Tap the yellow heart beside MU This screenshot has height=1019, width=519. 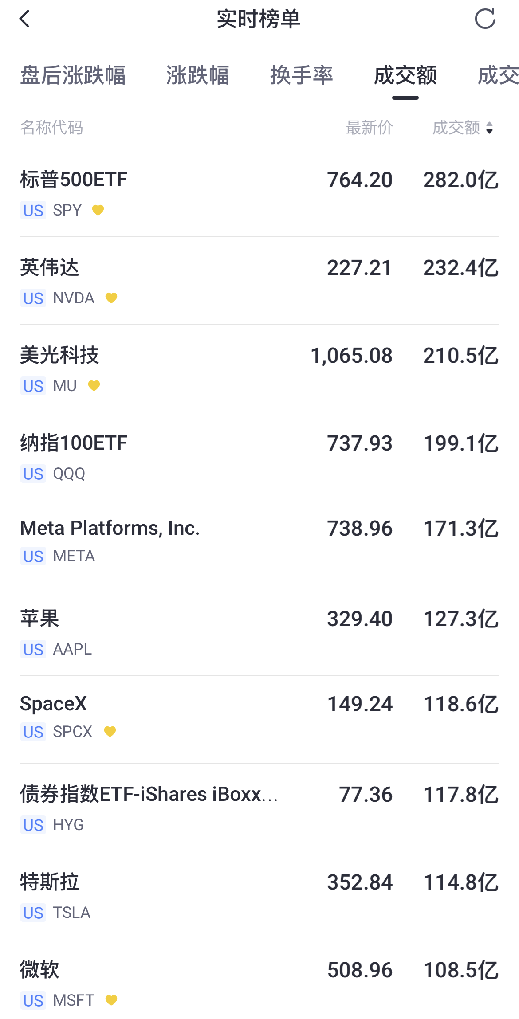94,385
